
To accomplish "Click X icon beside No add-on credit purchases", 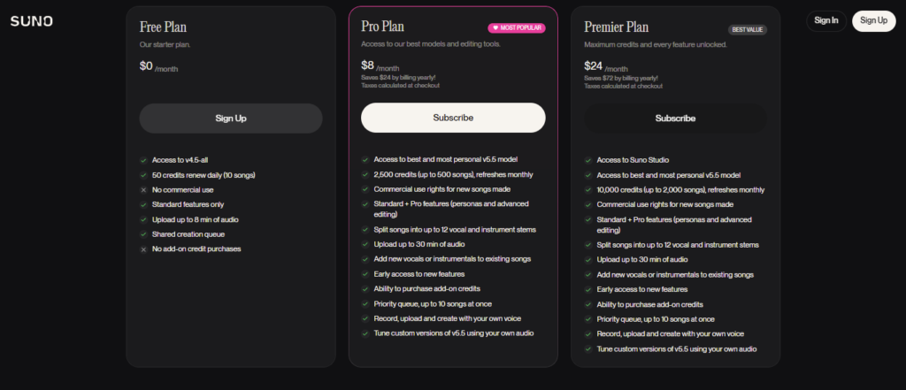I will point(143,249).
